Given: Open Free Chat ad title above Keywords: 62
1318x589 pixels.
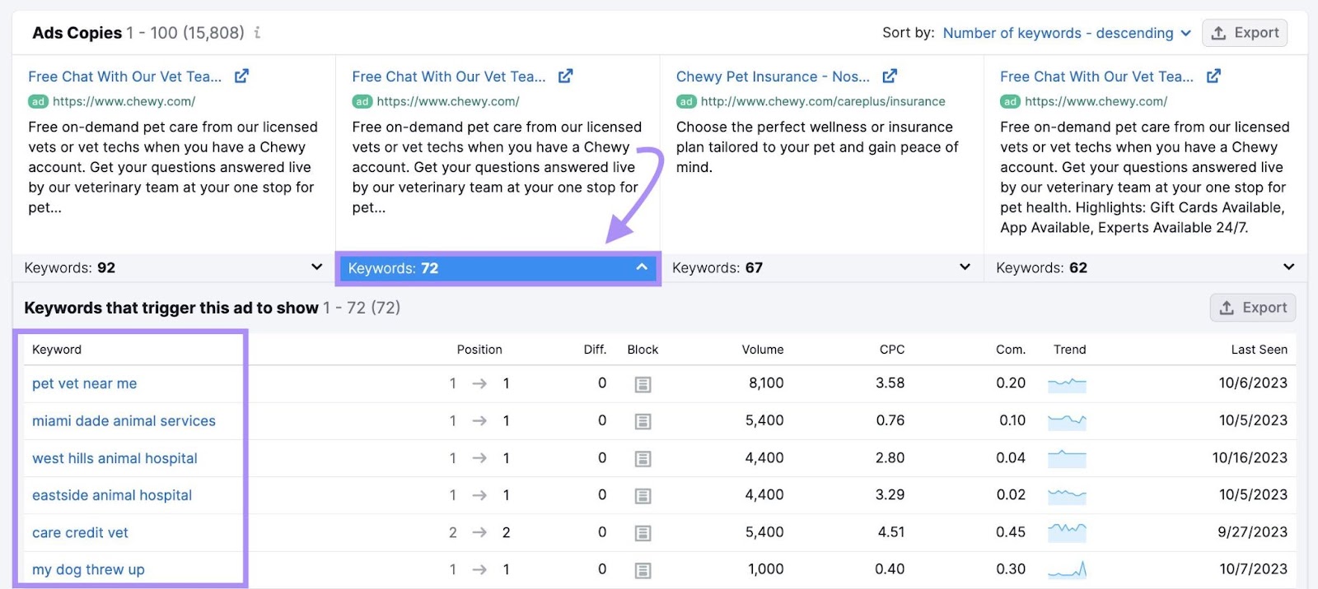Looking at the screenshot, I should point(1096,77).
